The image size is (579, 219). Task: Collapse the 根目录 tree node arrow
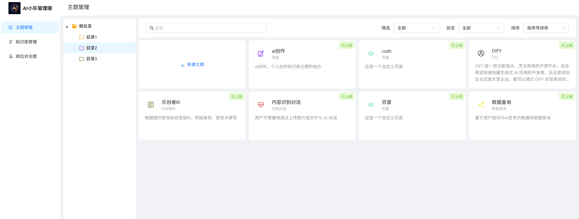tap(67, 27)
